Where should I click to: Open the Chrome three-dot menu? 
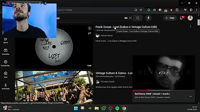197,10
